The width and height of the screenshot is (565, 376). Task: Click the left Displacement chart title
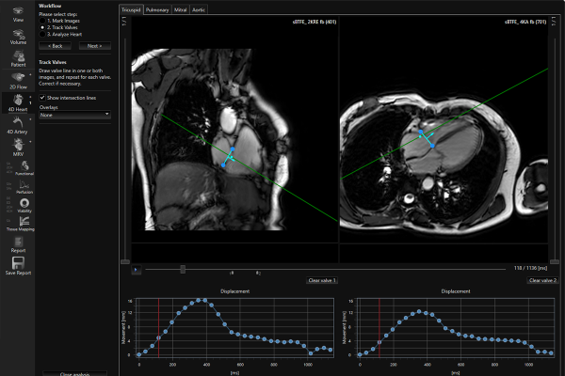pos(234,291)
